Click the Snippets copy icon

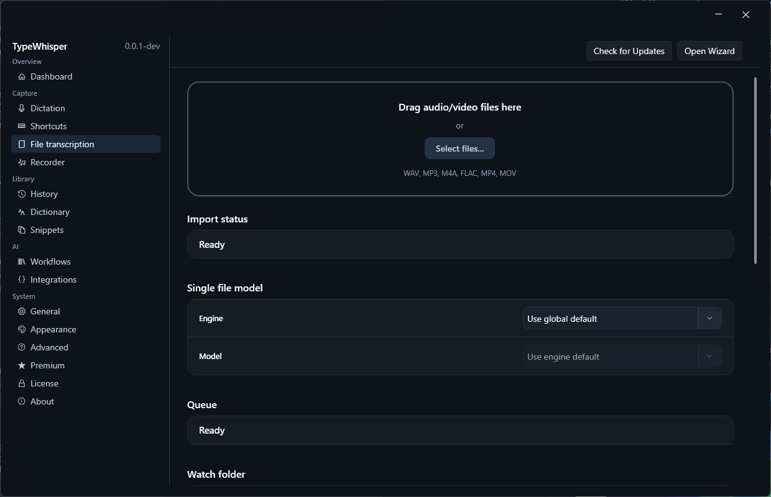[x=22, y=230]
